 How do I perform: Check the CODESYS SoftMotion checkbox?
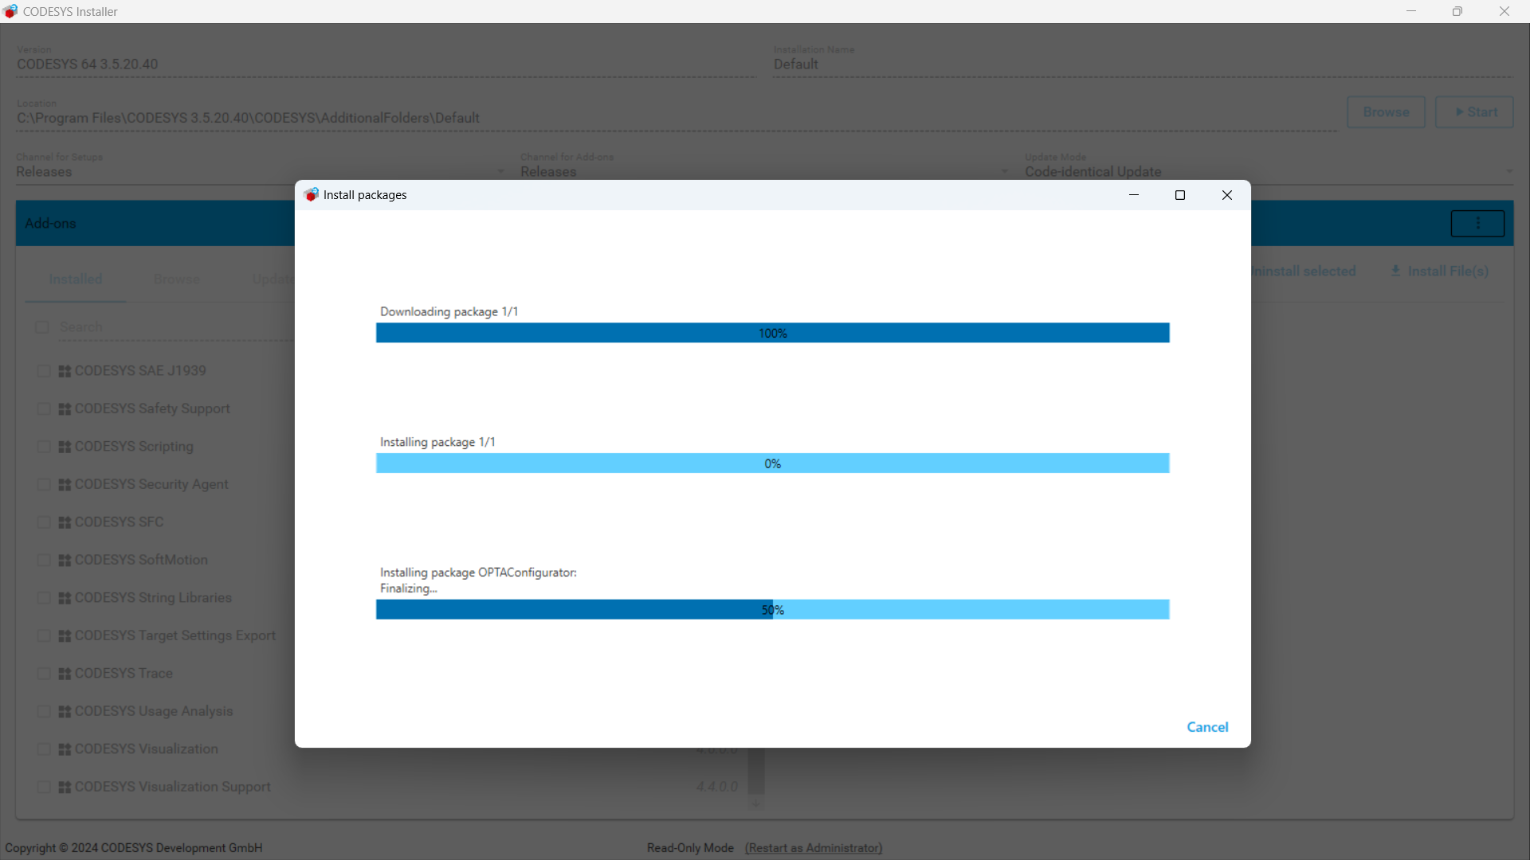pyautogui.click(x=44, y=561)
